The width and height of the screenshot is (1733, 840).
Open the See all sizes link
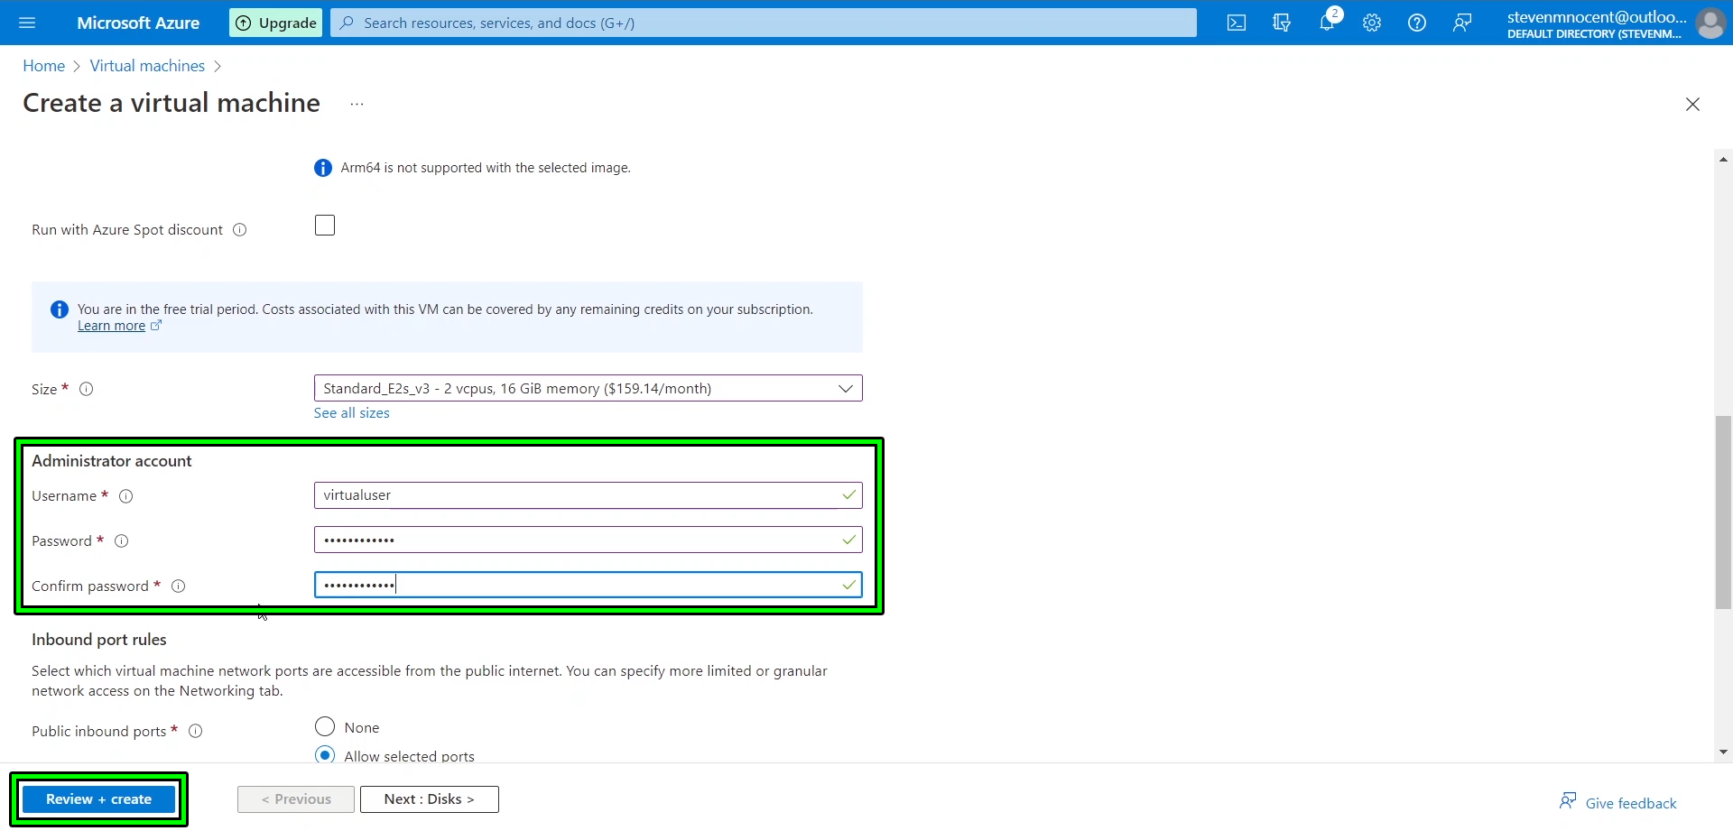pyautogui.click(x=351, y=412)
